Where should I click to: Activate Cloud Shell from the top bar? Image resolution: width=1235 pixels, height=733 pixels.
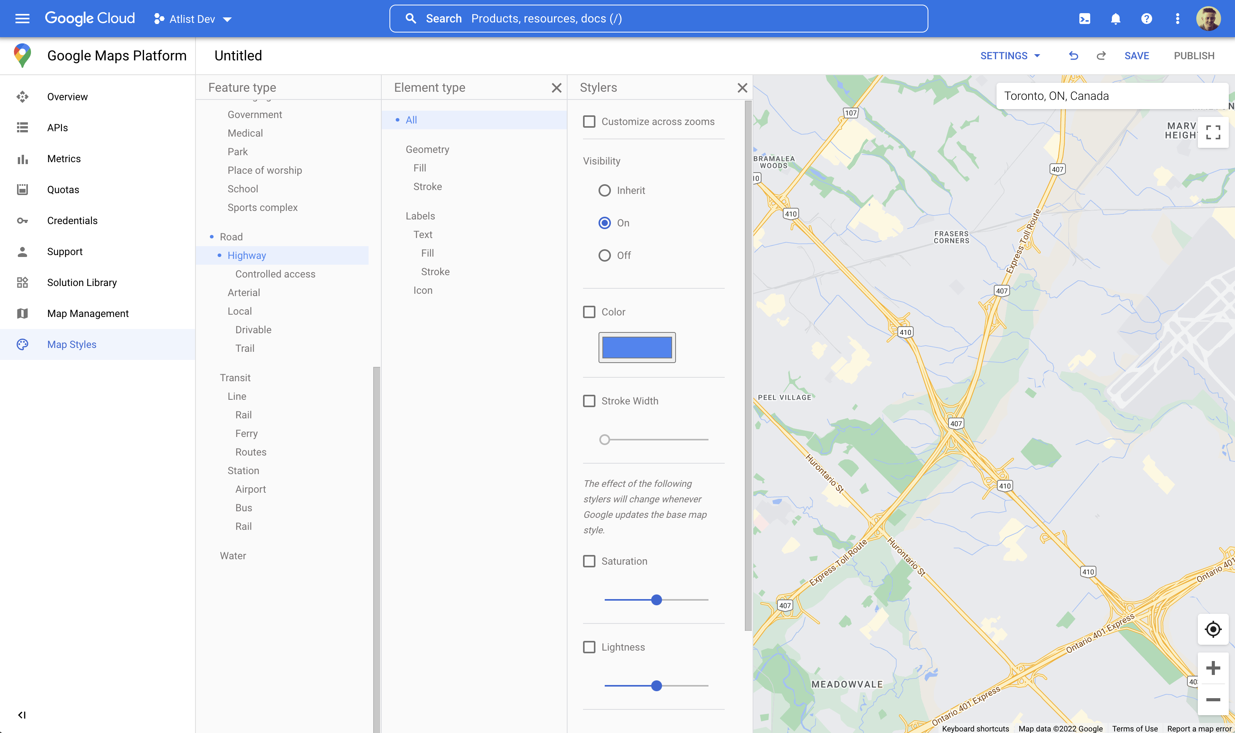[1085, 18]
